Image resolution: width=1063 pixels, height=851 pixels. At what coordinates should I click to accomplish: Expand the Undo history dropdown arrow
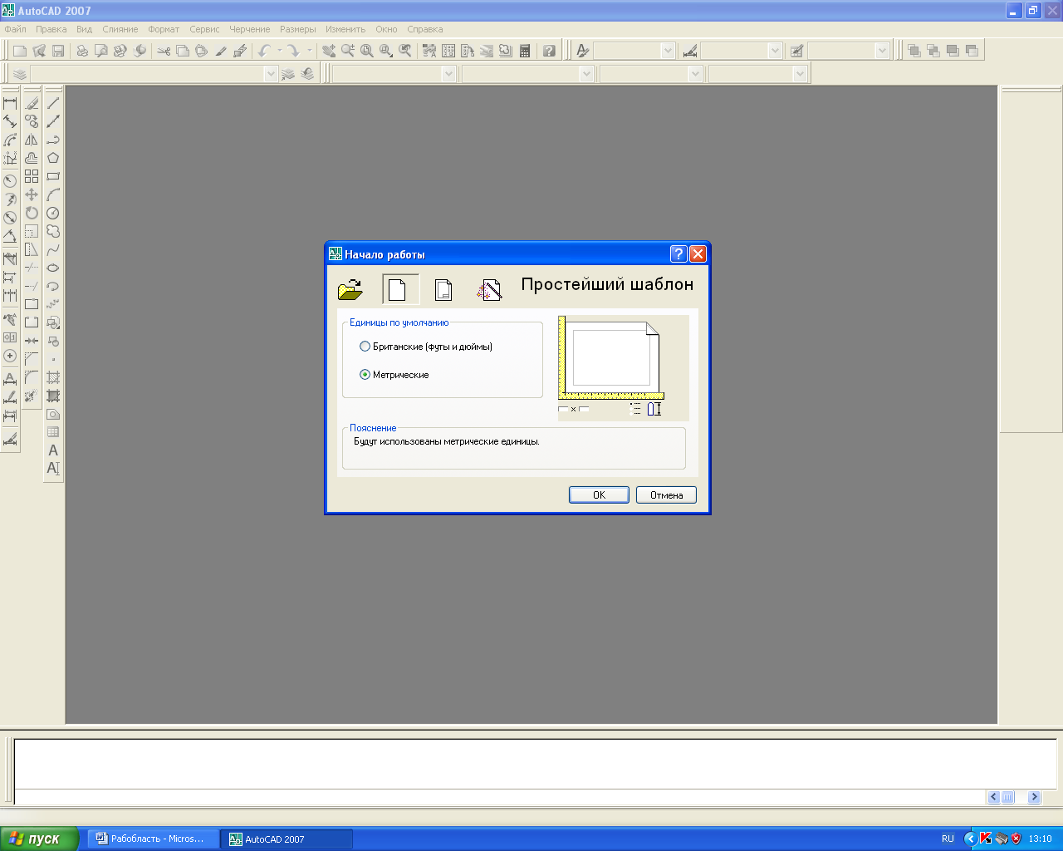click(279, 51)
